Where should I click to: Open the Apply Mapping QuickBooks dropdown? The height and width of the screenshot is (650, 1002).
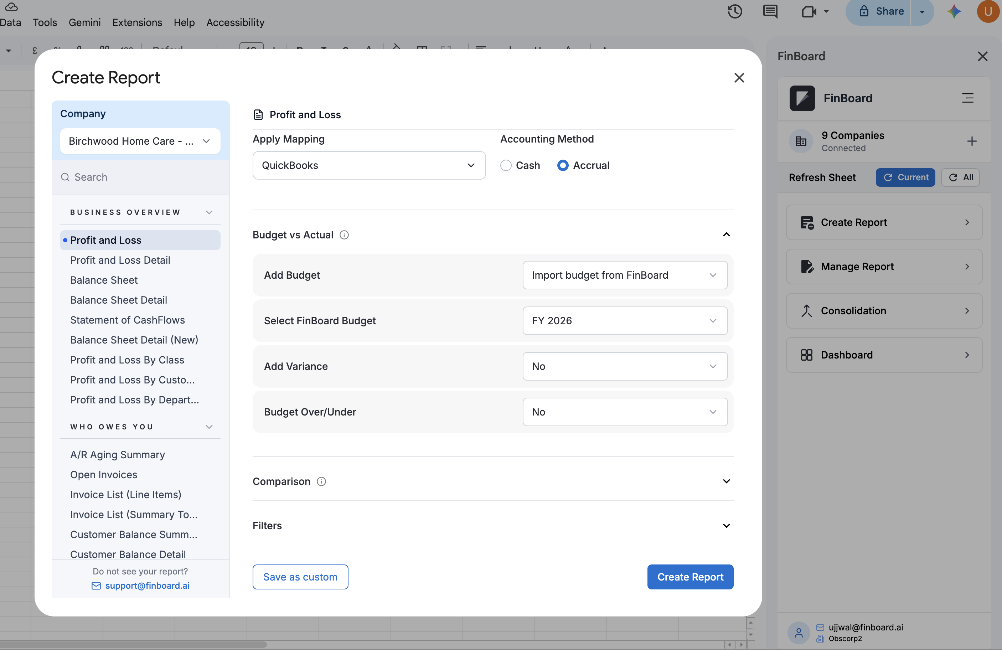point(369,165)
